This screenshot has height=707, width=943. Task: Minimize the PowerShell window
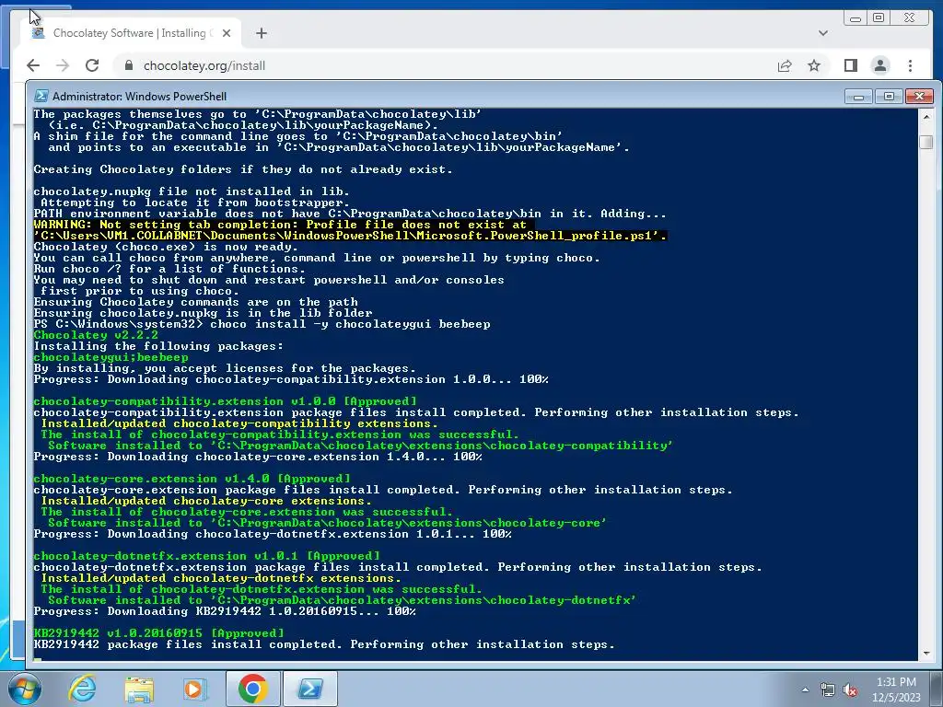pyautogui.click(x=858, y=96)
